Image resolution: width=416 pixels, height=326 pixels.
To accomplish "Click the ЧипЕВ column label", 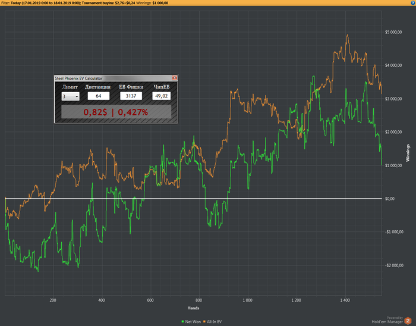I will [162, 87].
